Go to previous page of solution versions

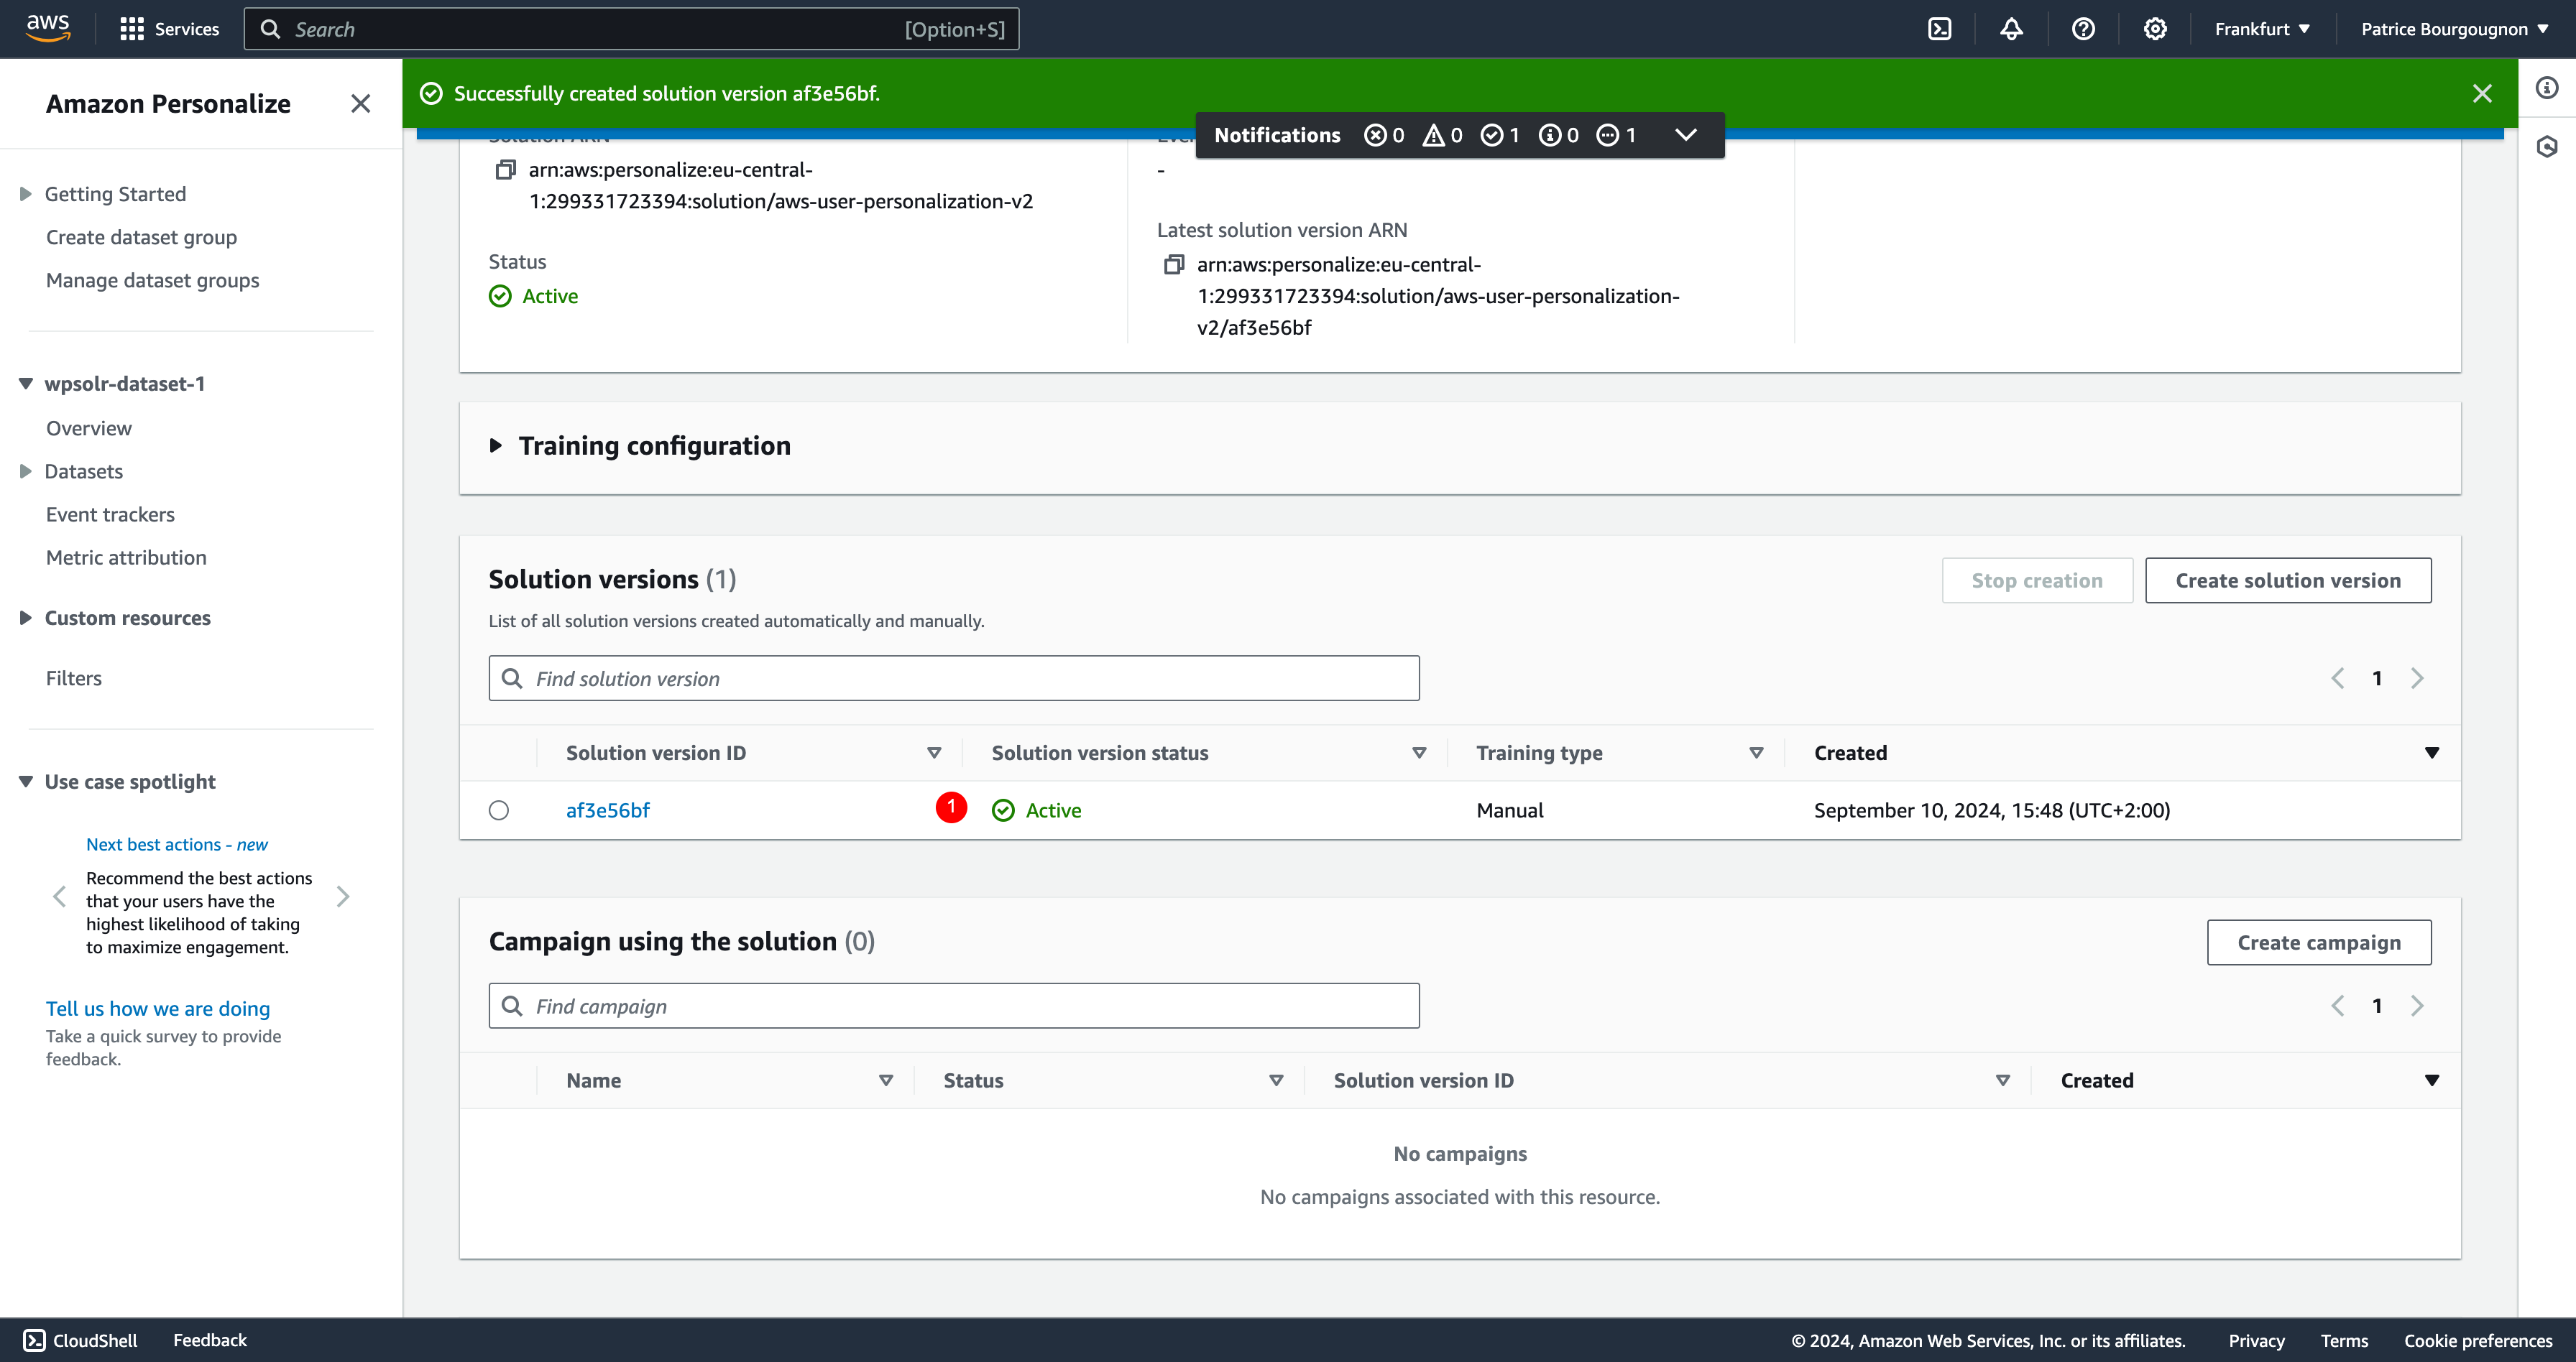[2337, 679]
